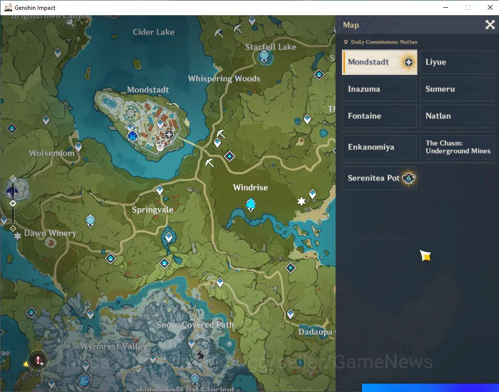Open the Daily Commissions: Natlan location link
The height and width of the screenshot is (392, 499).
pyautogui.click(x=381, y=42)
